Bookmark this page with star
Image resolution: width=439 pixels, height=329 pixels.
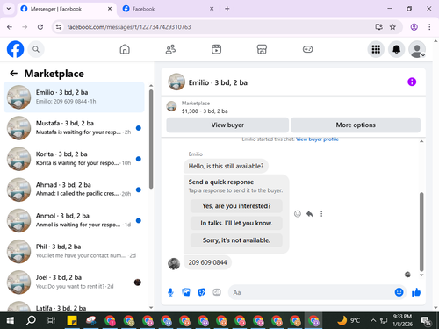pyautogui.click(x=392, y=27)
